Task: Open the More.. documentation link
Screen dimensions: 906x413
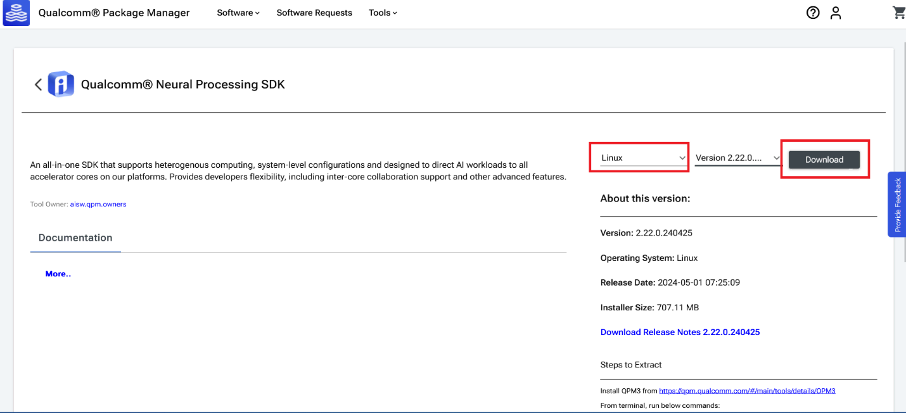Action: pyautogui.click(x=58, y=274)
